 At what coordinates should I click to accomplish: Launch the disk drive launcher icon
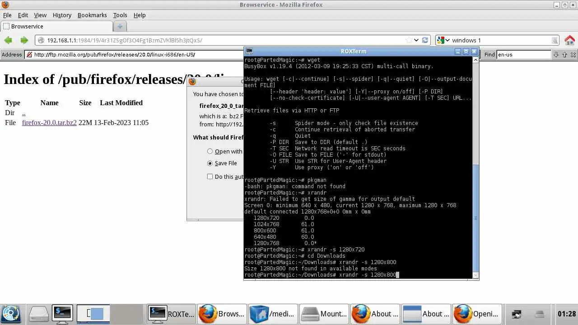tap(38, 314)
